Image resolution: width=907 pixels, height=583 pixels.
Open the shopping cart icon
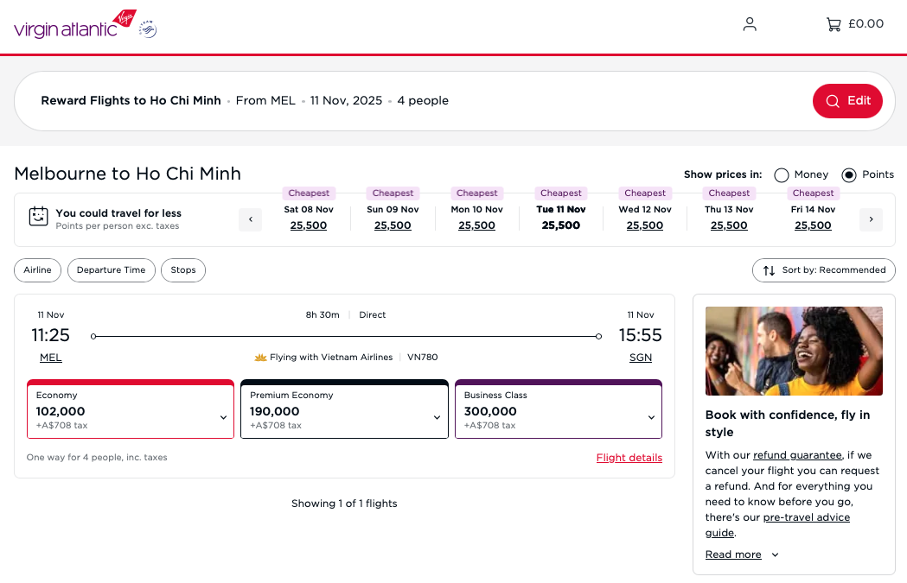click(834, 24)
